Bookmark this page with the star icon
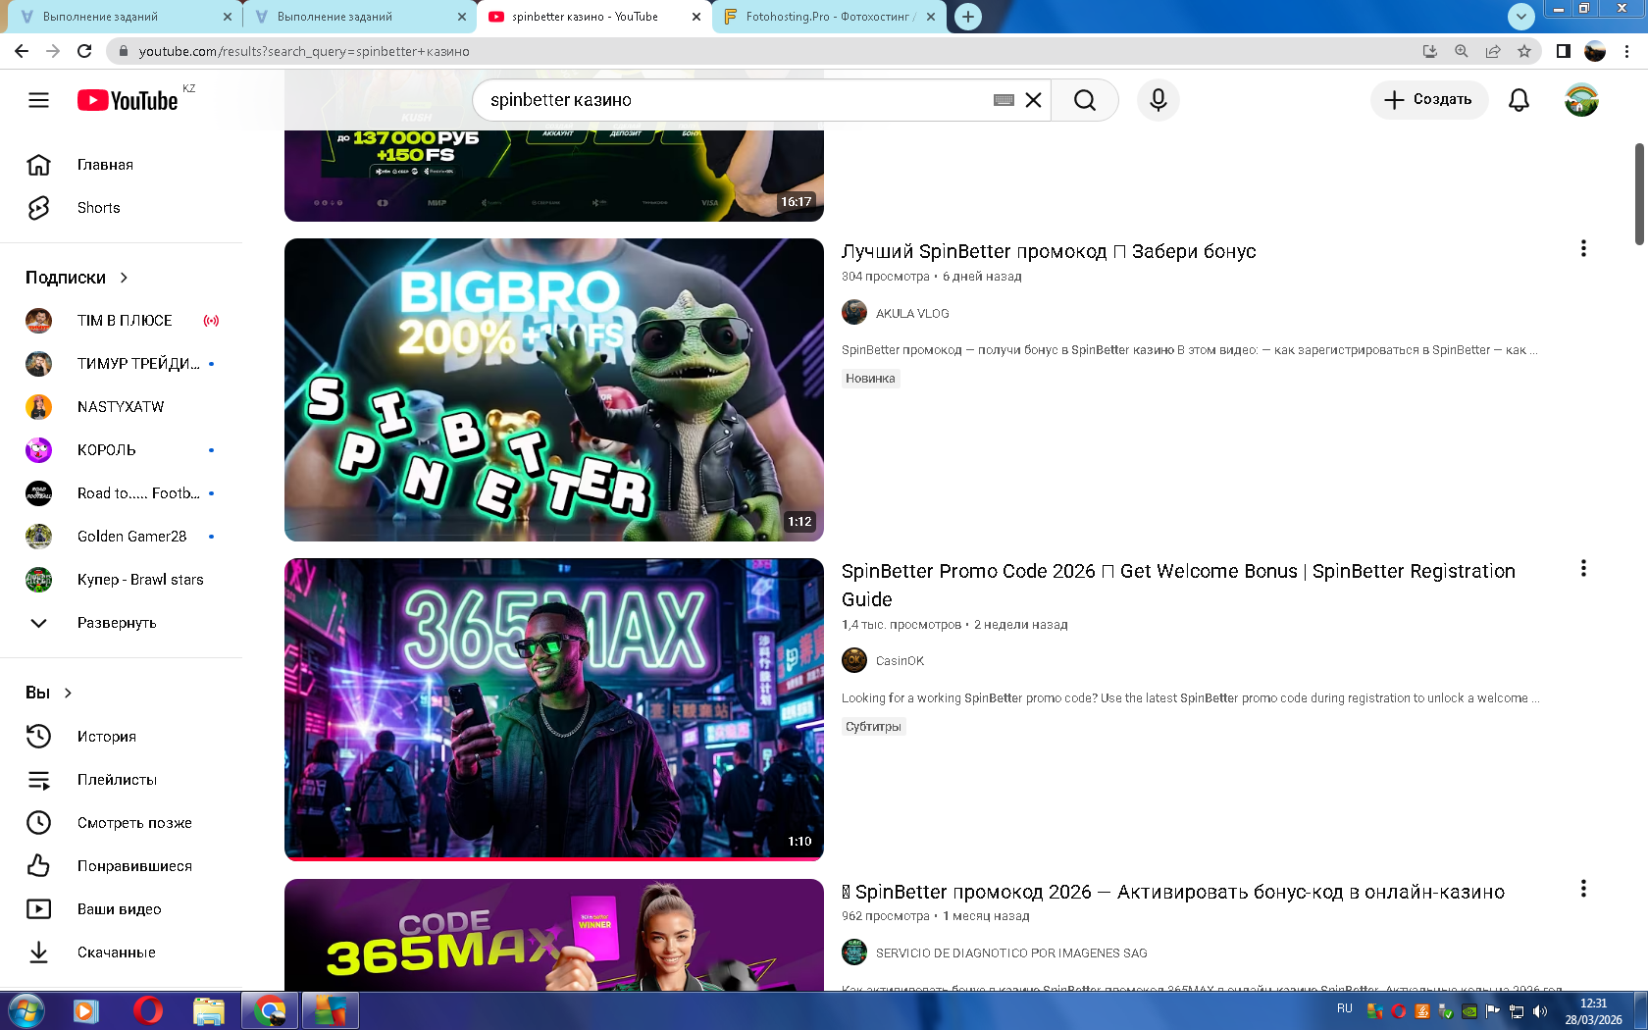Screen dimensions: 1648x1030 [1523, 51]
